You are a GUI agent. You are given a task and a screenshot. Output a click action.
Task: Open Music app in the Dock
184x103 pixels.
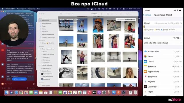click(89, 92)
